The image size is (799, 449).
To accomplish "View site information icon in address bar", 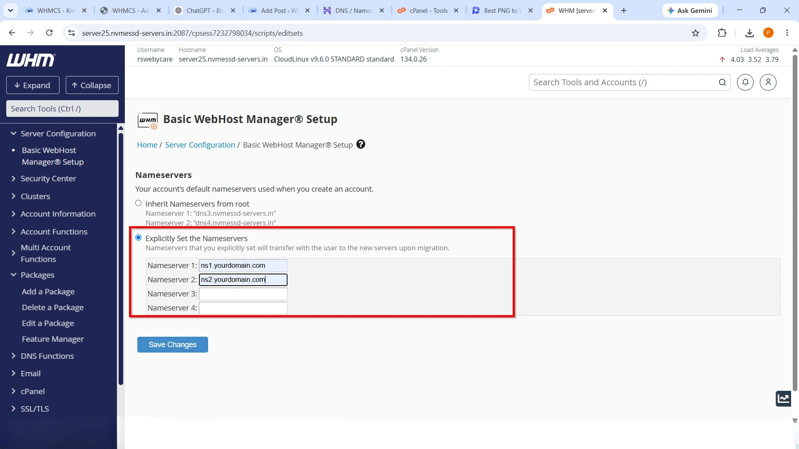I will [x=72, y=33].
